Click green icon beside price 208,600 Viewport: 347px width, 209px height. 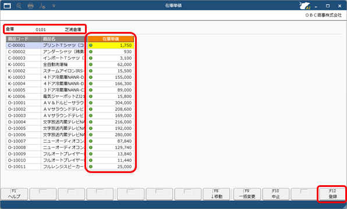click(91, 109)
